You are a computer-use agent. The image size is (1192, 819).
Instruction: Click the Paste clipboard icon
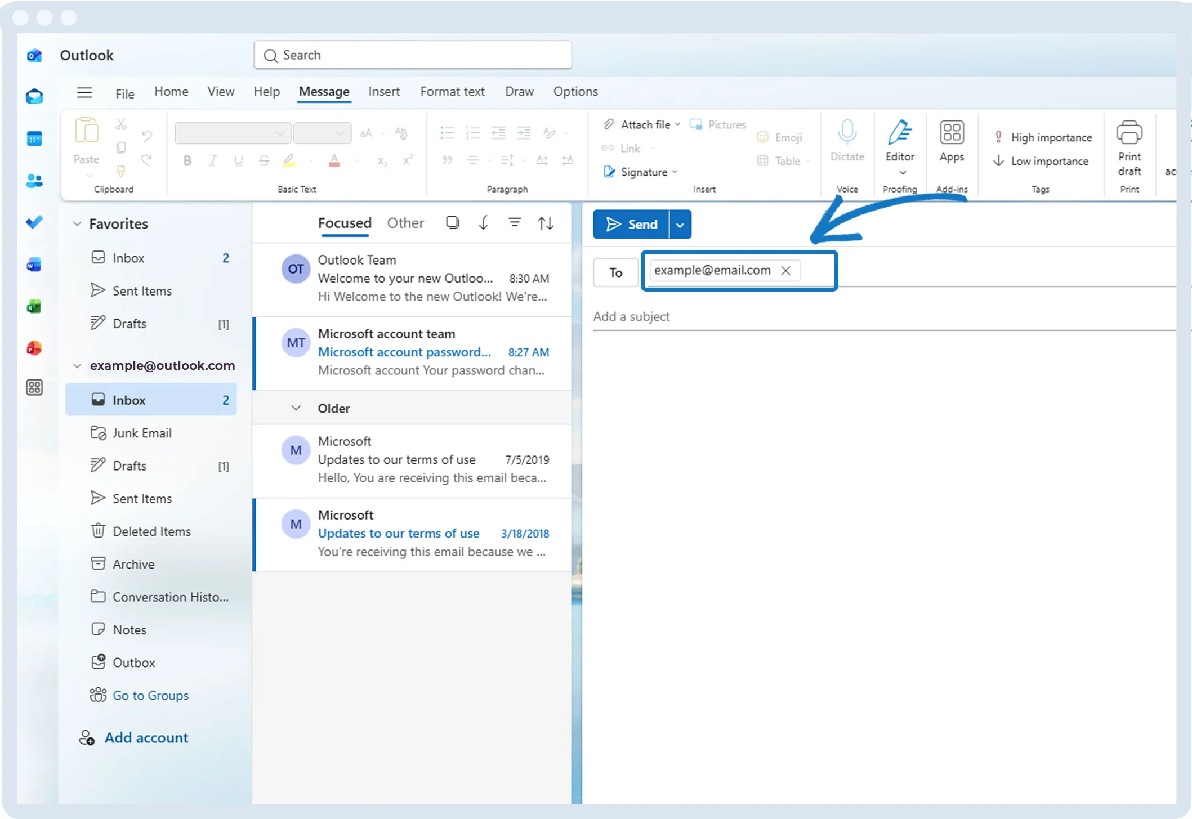(87, 131)
